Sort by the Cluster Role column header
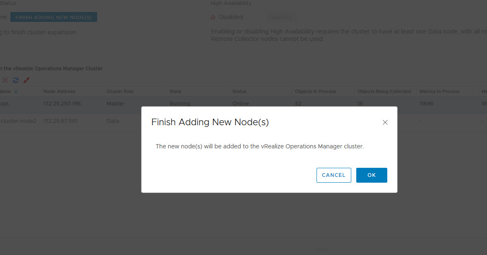 tap(120, 91)
